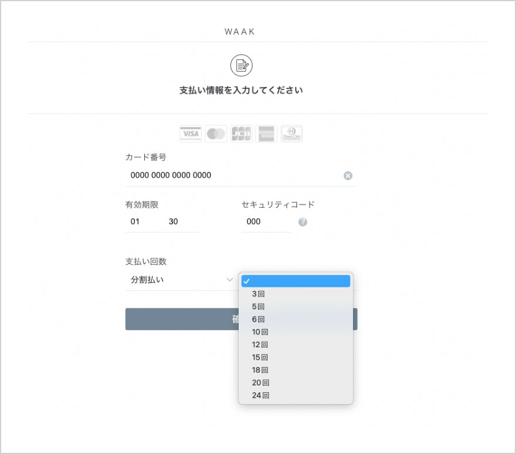Click the card number input field
The image size is (516, 454).
(x=232, y=175)
